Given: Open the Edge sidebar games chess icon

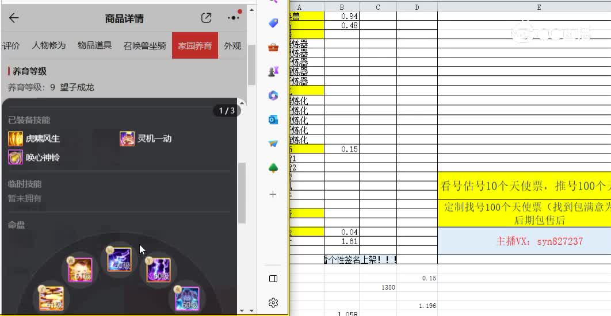Looking at the screenshot, I should tap(273, 71).
